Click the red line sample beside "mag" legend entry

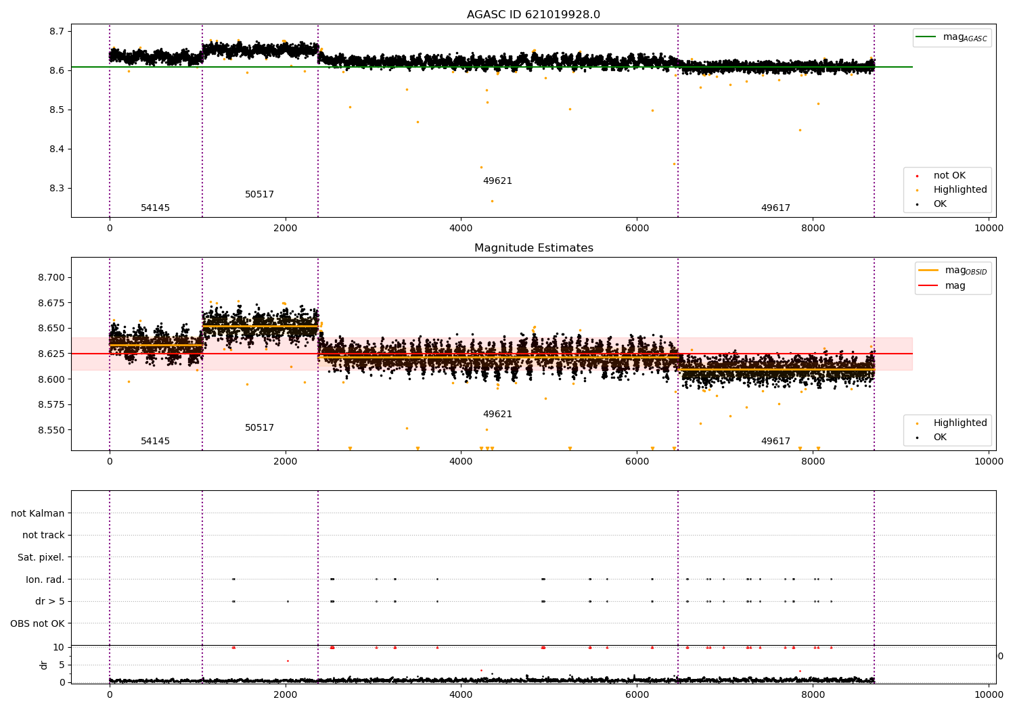pyautogui.click(x=928, y=285)
